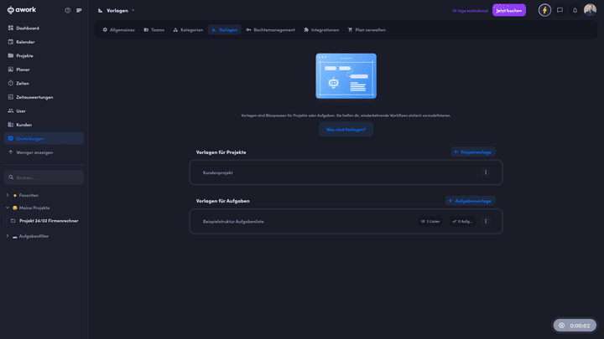Open the notifications bell
Viewport: 604px width, 339px height.
click(x=575, y=10)
